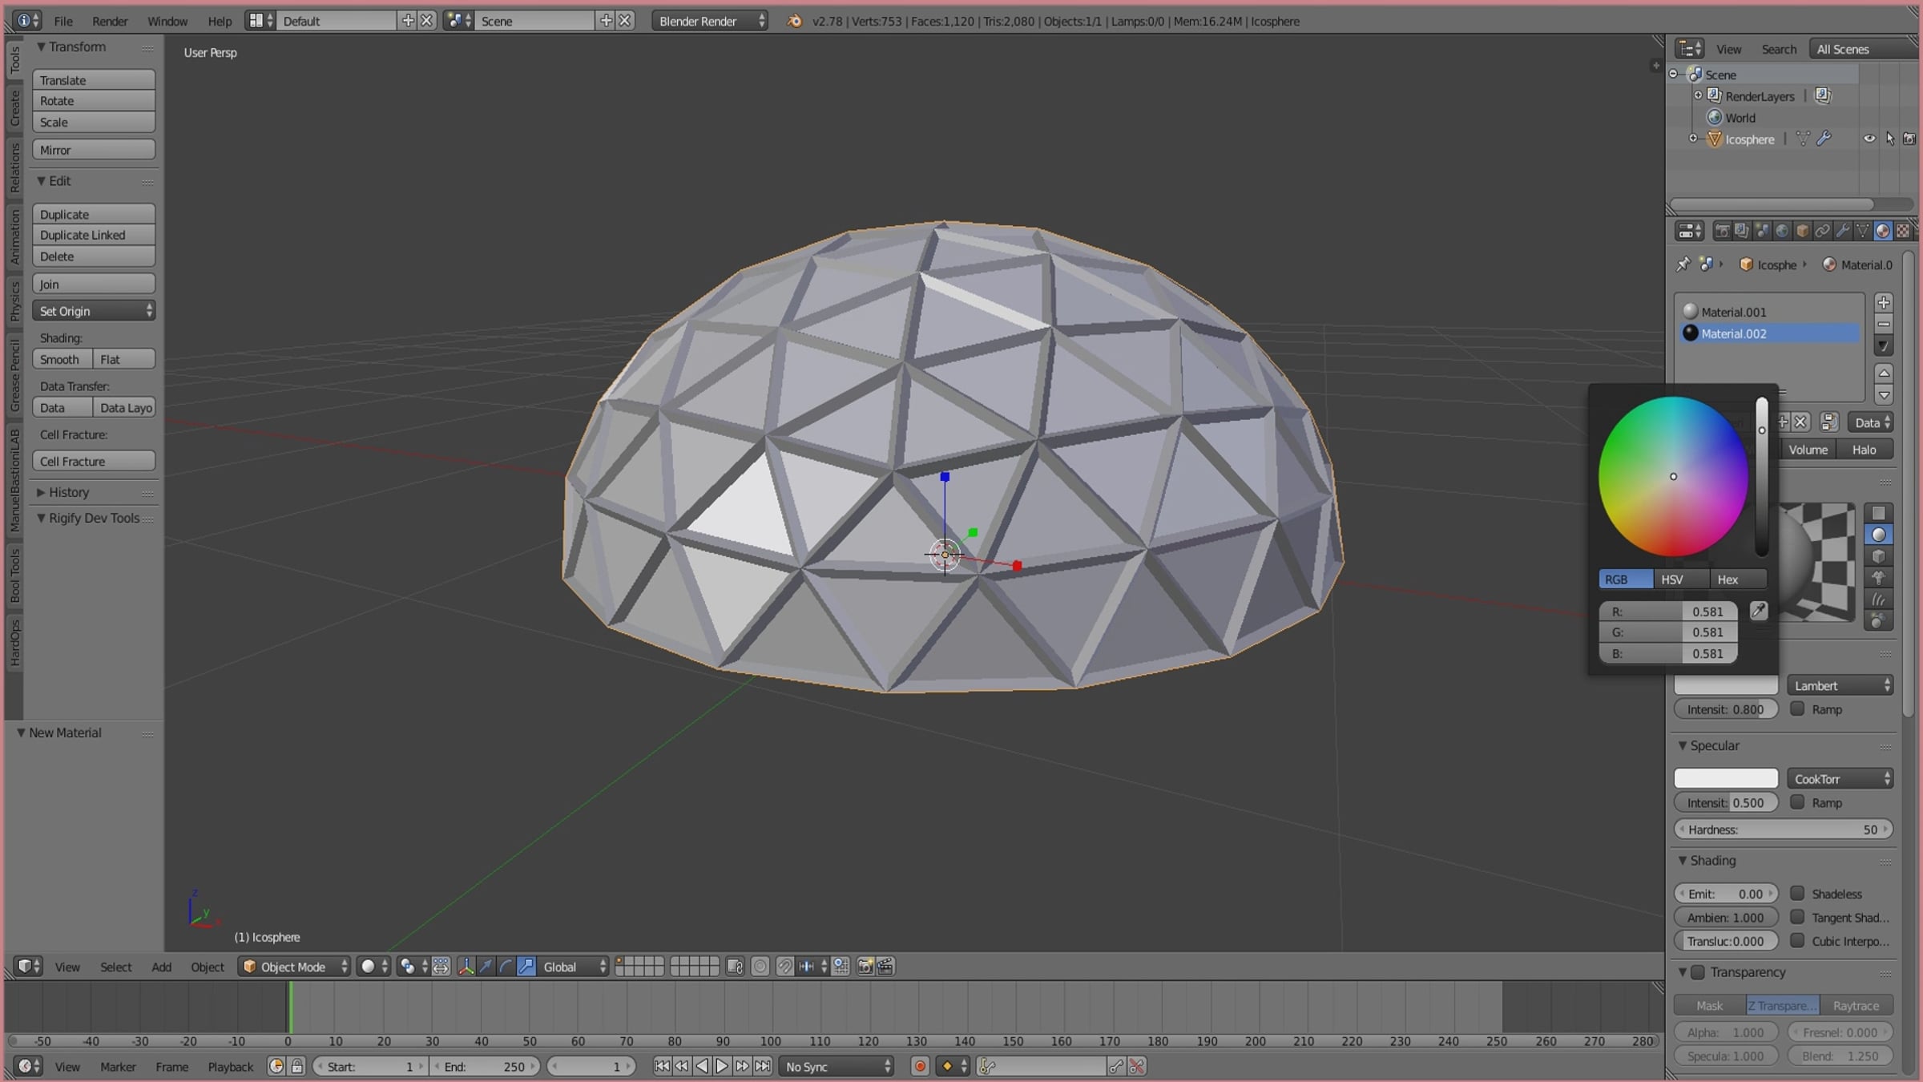Enable the Shadeless checkbox

click(x=1797, y=893)
